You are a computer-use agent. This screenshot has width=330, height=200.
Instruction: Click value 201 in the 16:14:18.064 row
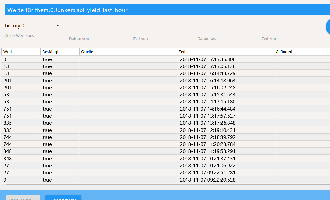point(8,80)
